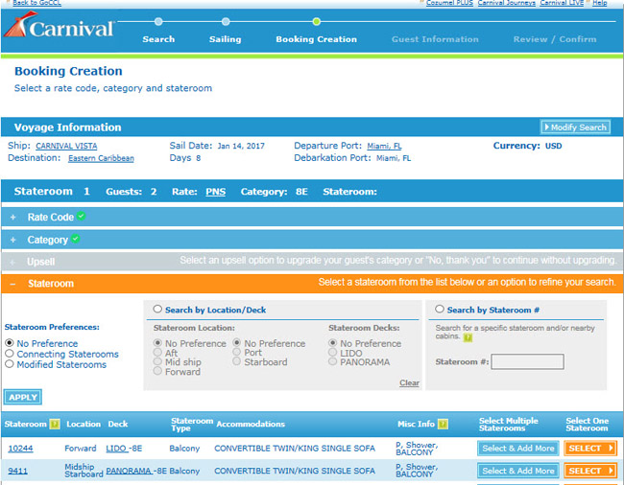Choose Aft stateroom location
The image size is (624, 485).
click(x=157, y=353)
